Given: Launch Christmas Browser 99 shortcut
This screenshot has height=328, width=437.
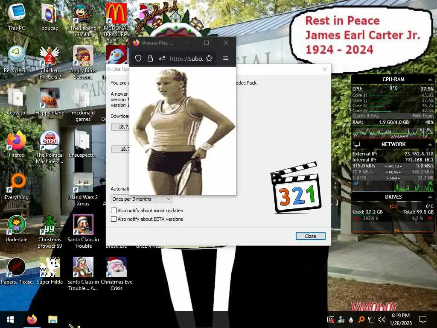Looking at the screenshot, I should (x=50, y=231).
